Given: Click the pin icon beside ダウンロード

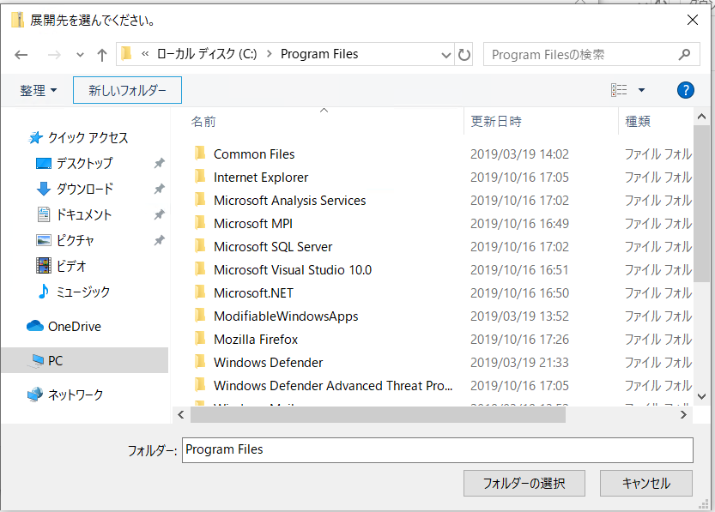Looking at the screenshot, I should point(159,189).
